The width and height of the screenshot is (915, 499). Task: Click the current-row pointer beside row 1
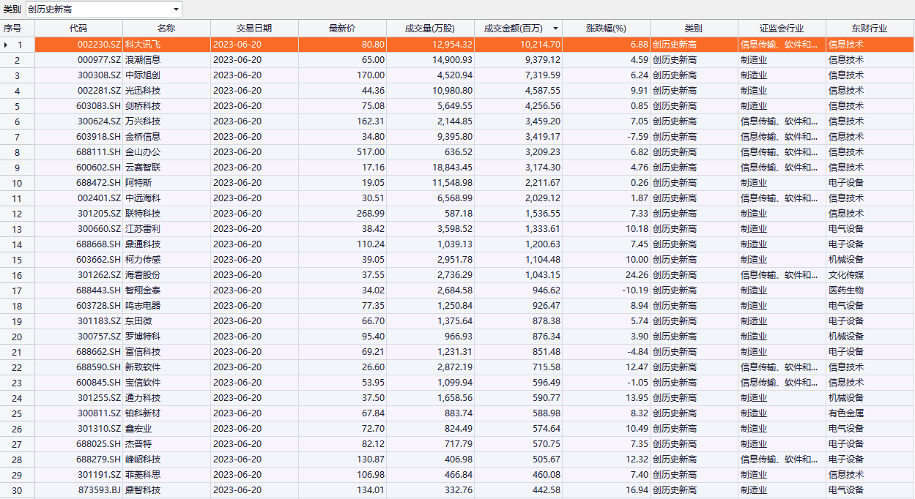7,45
